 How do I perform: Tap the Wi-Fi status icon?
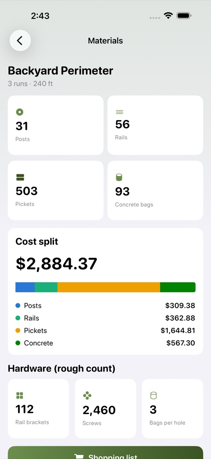(168, 15)
